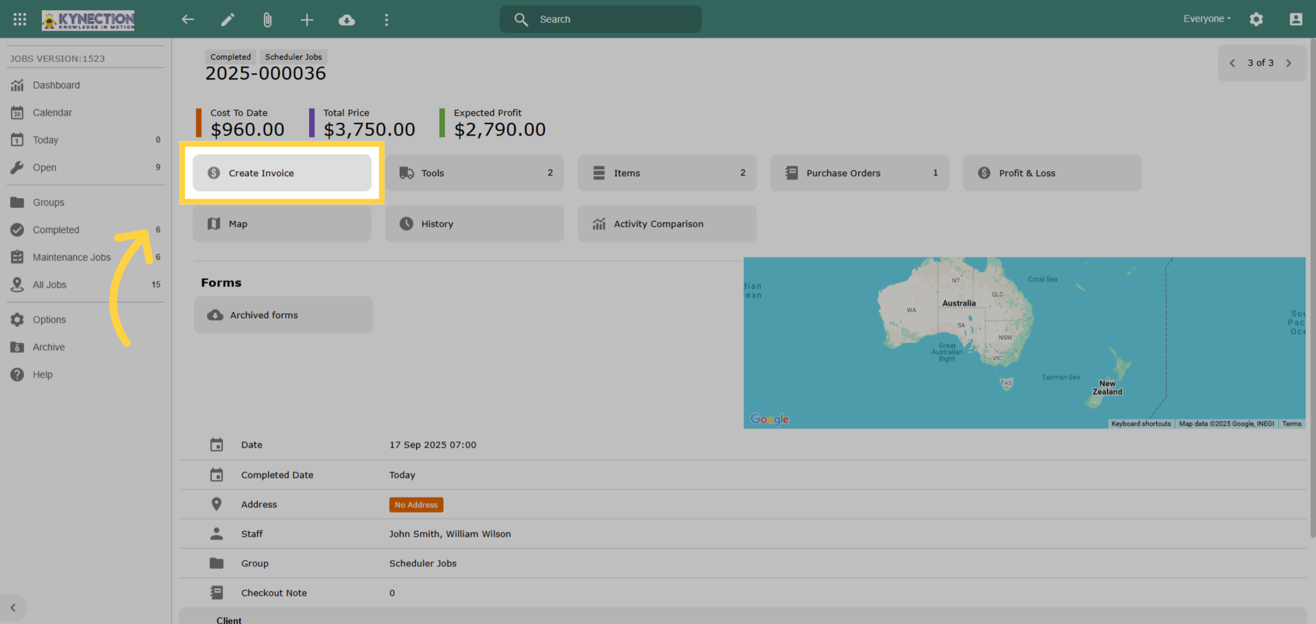Viewport: 1316px width, 624px height.
Task: Click the Expected Profit value $2,790.00
Action: pyautogui.click(x=500, y=130)
